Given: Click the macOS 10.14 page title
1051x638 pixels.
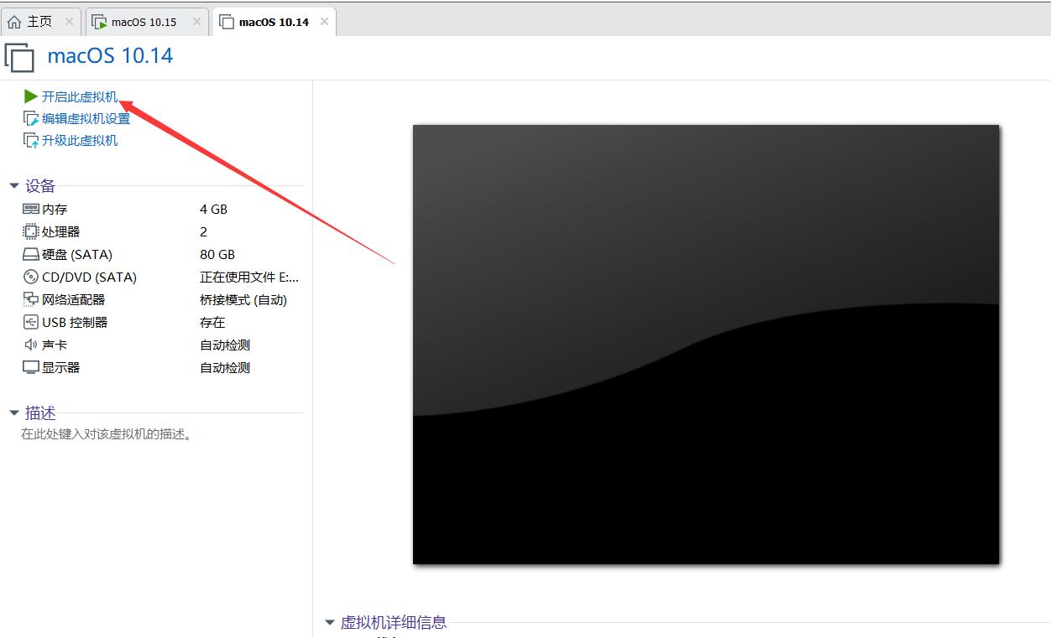Looking at the screenshot, I should click(x=110, y=56).
